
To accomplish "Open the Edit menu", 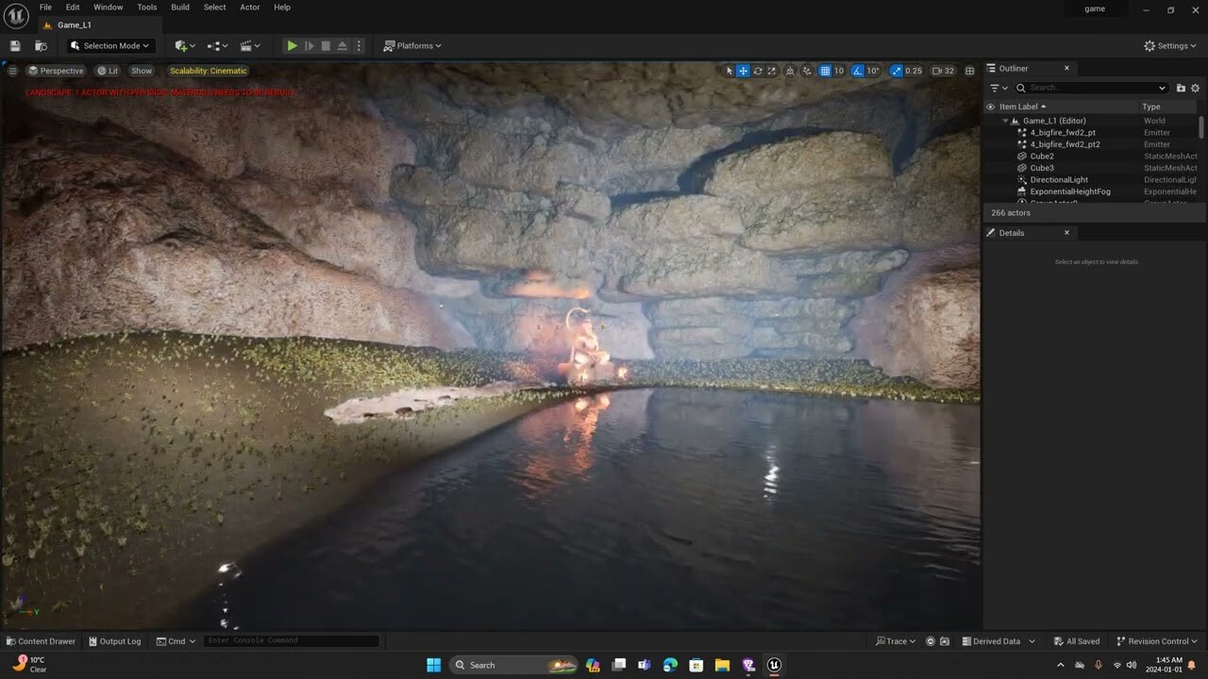I will (x=72, y=7).
